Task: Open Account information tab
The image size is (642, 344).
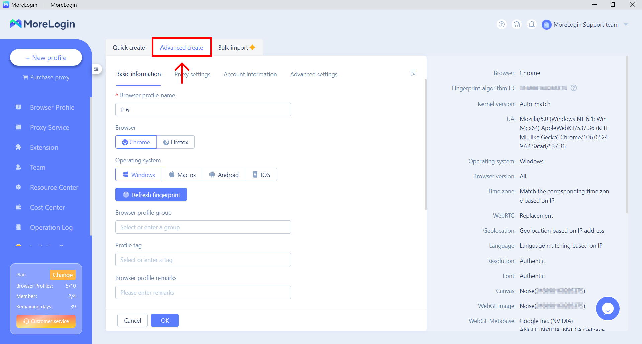Action: pos(250,74)
